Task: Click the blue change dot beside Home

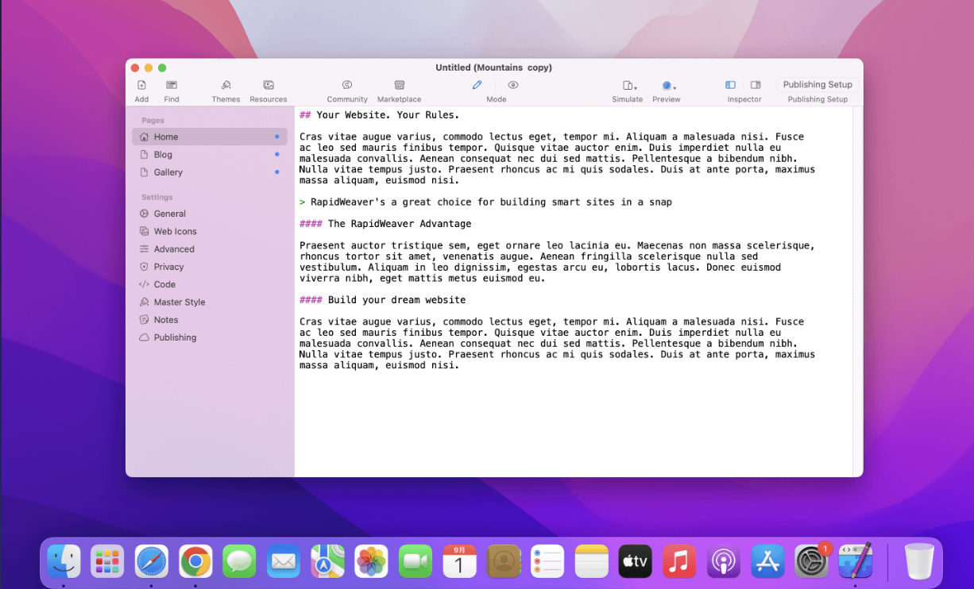Action: click(277, 137)
